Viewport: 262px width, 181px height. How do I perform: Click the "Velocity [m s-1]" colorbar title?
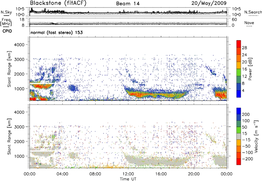tap(256, 136)
